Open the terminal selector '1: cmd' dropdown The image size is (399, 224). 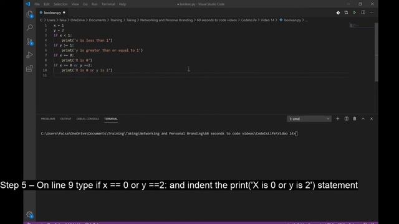309,119
